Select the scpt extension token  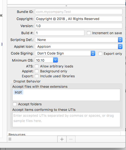point(18,92)
